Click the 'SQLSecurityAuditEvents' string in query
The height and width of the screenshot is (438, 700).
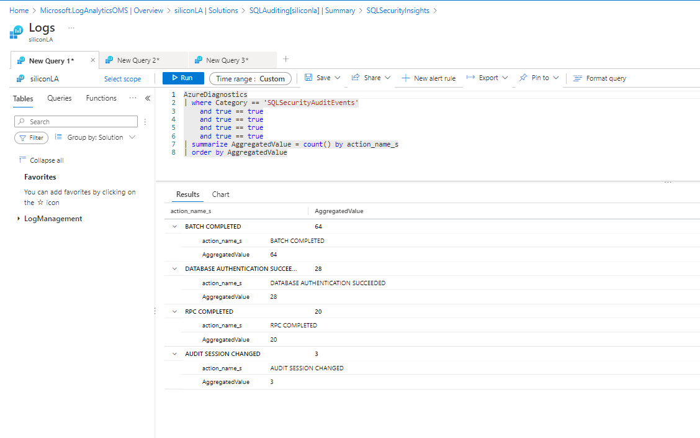[x=311, y=103]
